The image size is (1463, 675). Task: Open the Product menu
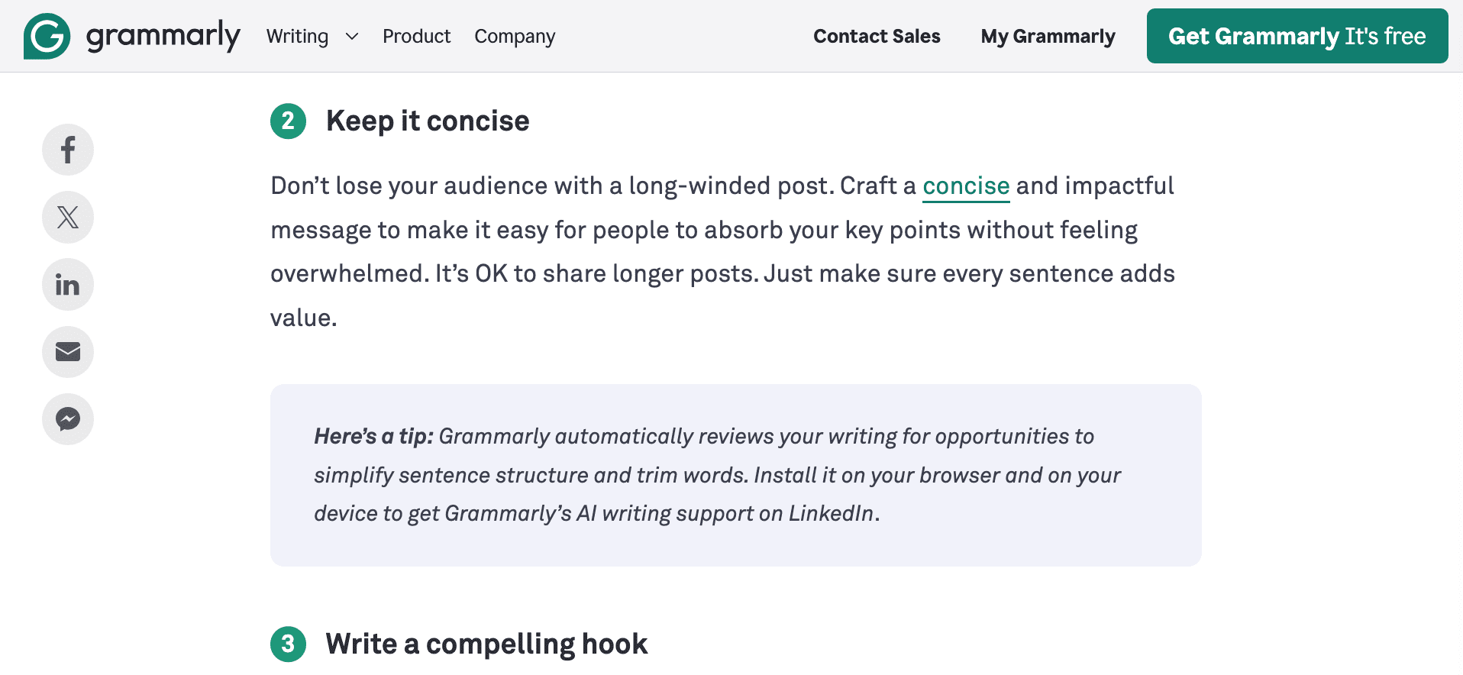tap(416, 37)
